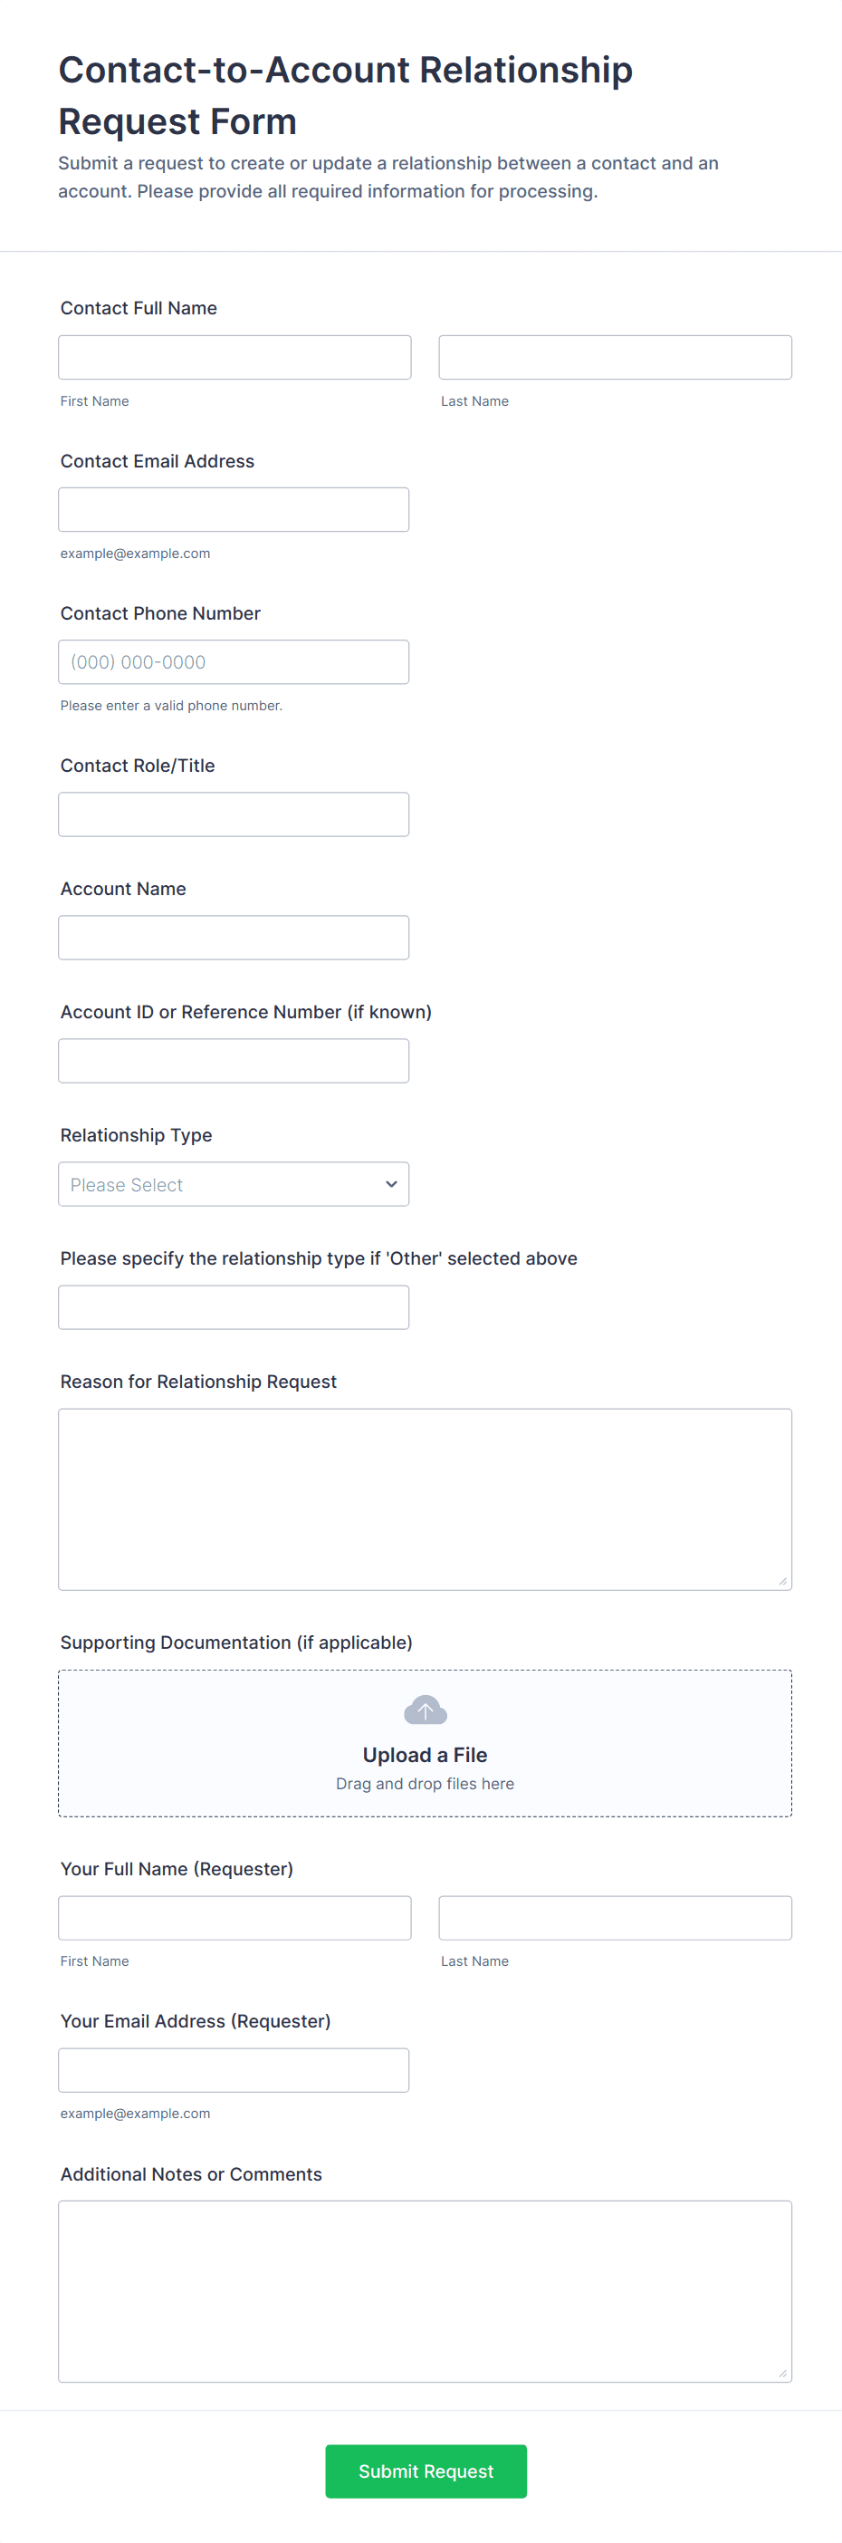Viewport: 842px width, 2543px height.
Task: Select the Contact Email Address input
Action: tap(233, 509)
